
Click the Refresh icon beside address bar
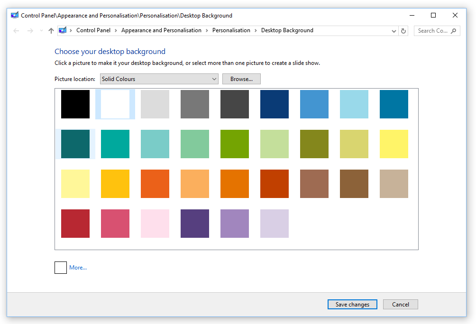click(403, 31)
